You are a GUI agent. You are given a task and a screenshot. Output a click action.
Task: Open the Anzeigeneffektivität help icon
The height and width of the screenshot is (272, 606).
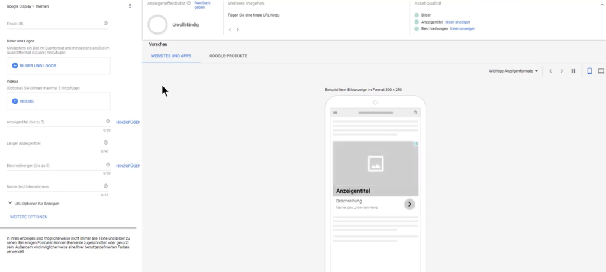189,4
